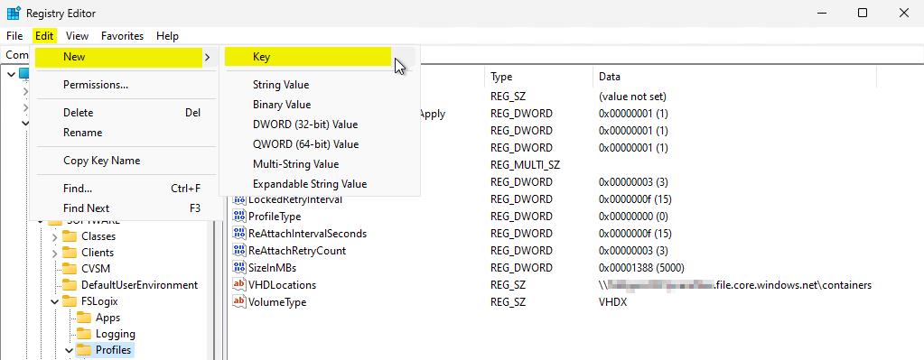Click the Logging folder icon in tree

[85, 334]
